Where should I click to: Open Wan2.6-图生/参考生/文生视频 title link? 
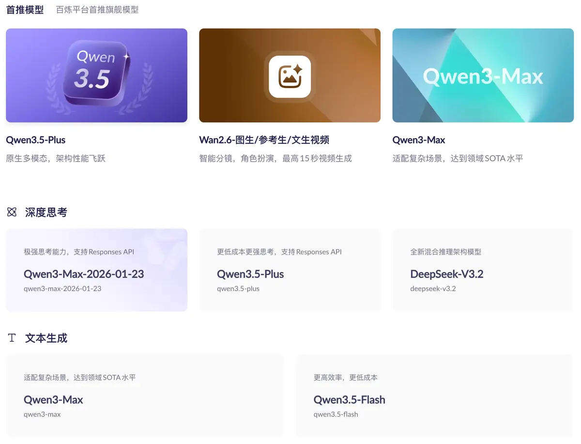pos(264,140)
